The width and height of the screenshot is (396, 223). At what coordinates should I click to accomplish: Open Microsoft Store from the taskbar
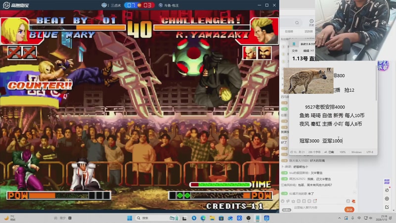(221, 218)
